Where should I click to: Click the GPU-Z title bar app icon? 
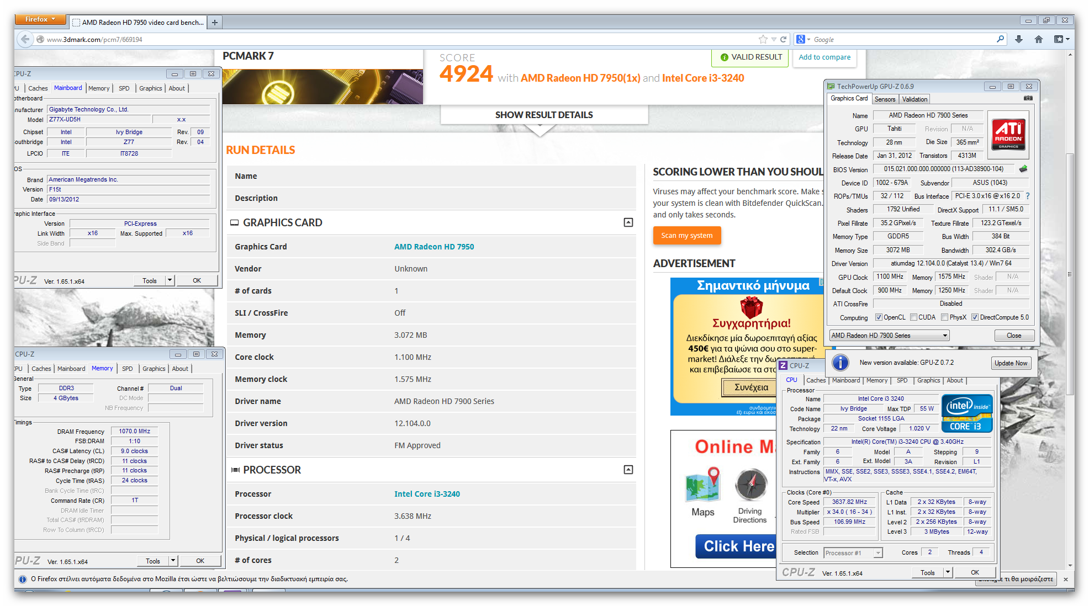point(831,86)
